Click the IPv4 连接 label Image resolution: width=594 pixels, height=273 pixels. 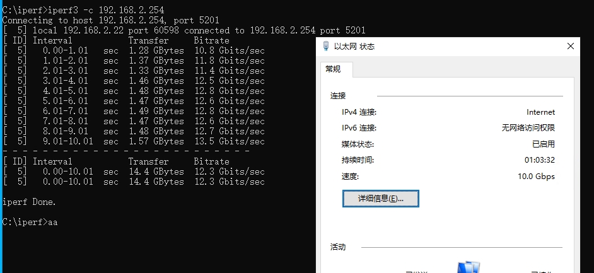359,112
